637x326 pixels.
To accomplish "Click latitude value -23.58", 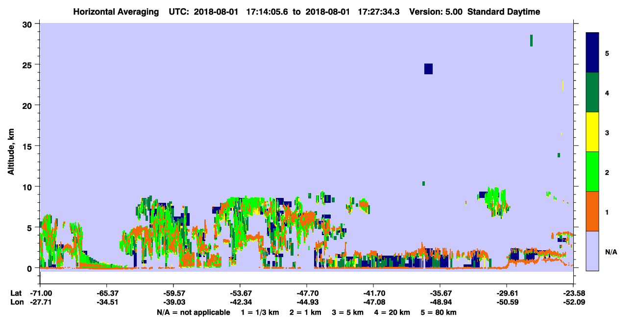I will coord(573,293).
